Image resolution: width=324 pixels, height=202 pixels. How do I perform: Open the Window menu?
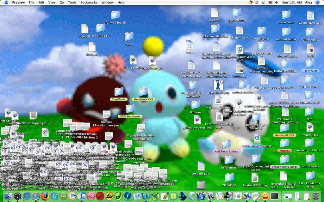tap(108, 3)
